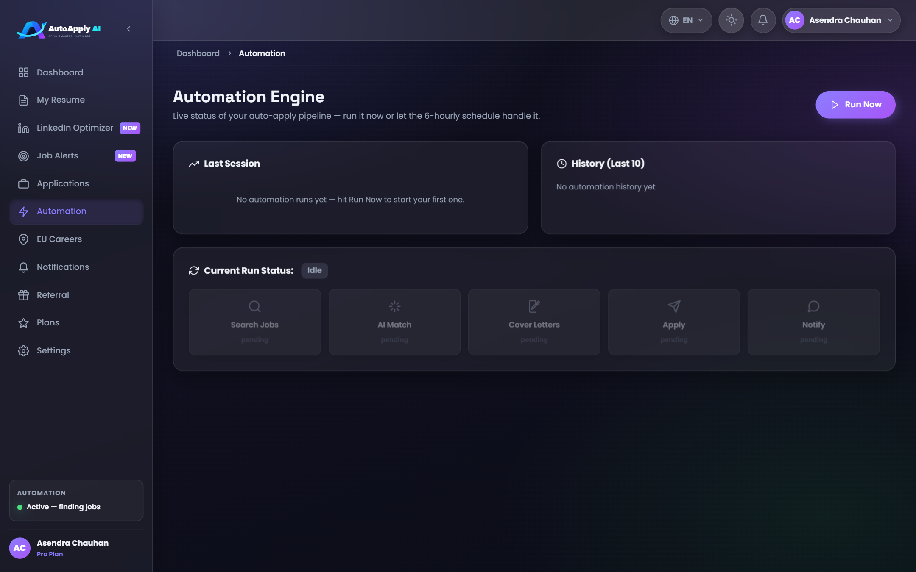Select the Notify step card
The width and height of the screenshot is (916, 572).
813,322
